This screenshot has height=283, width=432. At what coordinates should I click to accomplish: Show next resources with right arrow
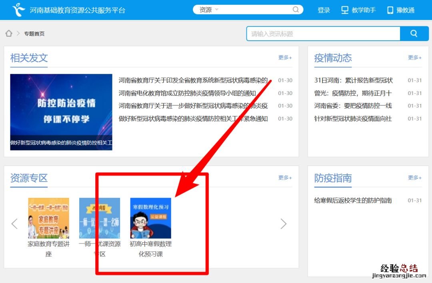283,224
